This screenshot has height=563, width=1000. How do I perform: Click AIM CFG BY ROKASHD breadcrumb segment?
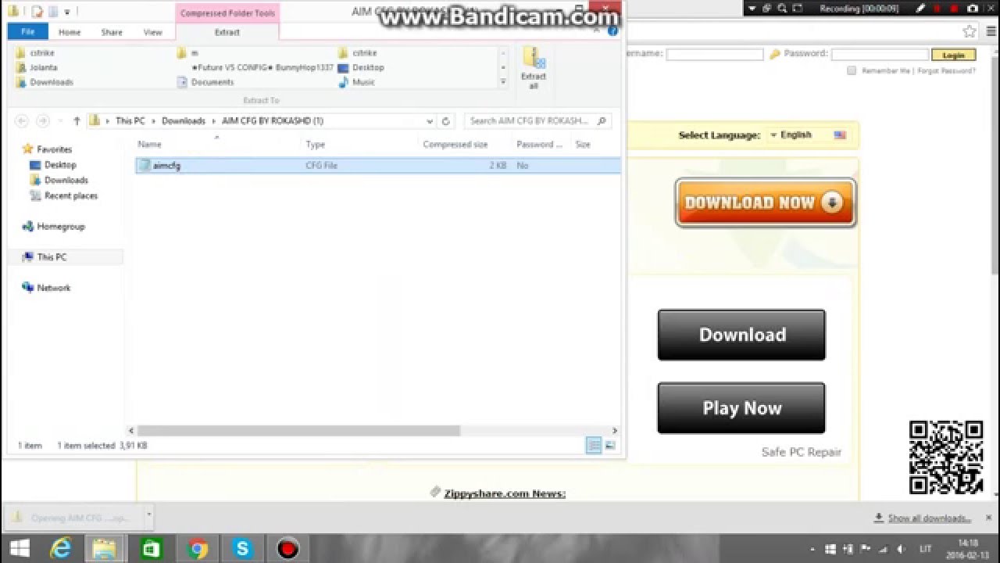pyautogui.click(x=273, y=121)
